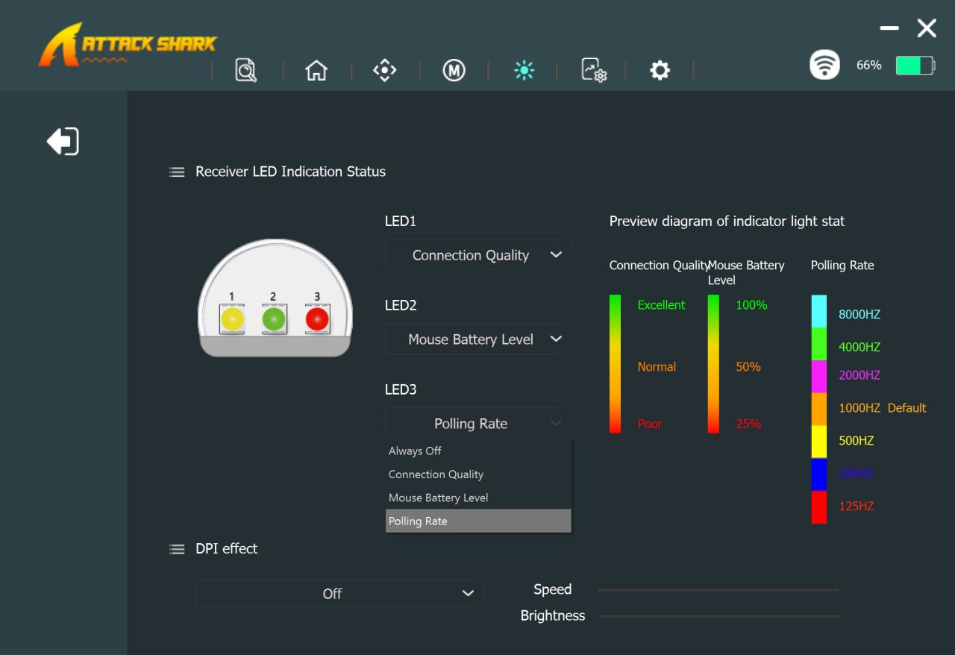Click the 100% battery label
This screenshot has height=655, width=955.
(751, 305)
